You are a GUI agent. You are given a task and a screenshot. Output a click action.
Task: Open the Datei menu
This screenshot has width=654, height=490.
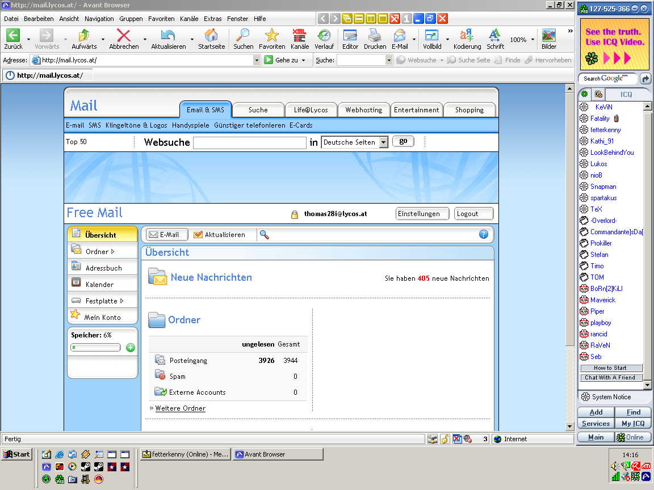[x=11, y=19]
